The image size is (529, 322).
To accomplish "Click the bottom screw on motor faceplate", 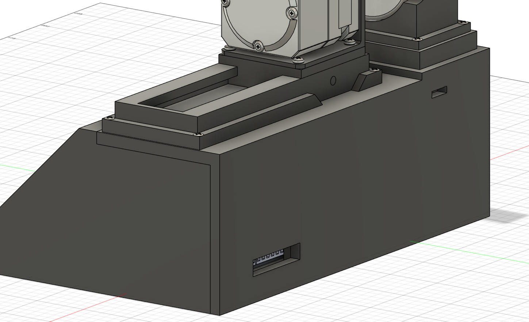I will (258, 46).
